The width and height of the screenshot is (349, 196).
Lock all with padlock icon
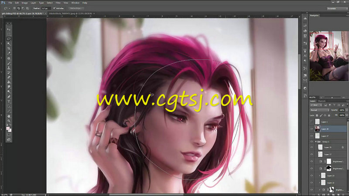[329, 115]
